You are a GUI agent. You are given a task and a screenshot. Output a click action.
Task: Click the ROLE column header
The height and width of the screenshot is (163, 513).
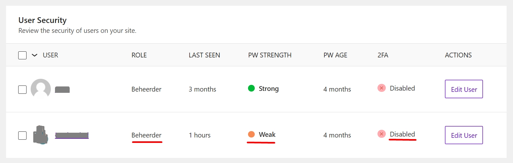coord(139,55)
